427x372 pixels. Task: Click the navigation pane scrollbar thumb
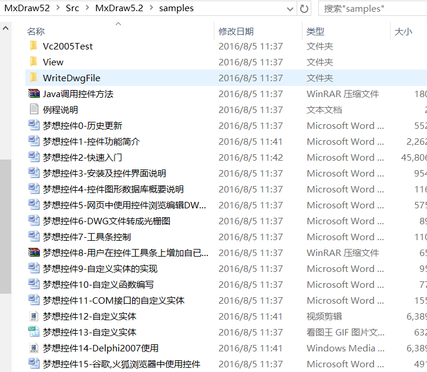pyautogui.click(x=5, y=226)
